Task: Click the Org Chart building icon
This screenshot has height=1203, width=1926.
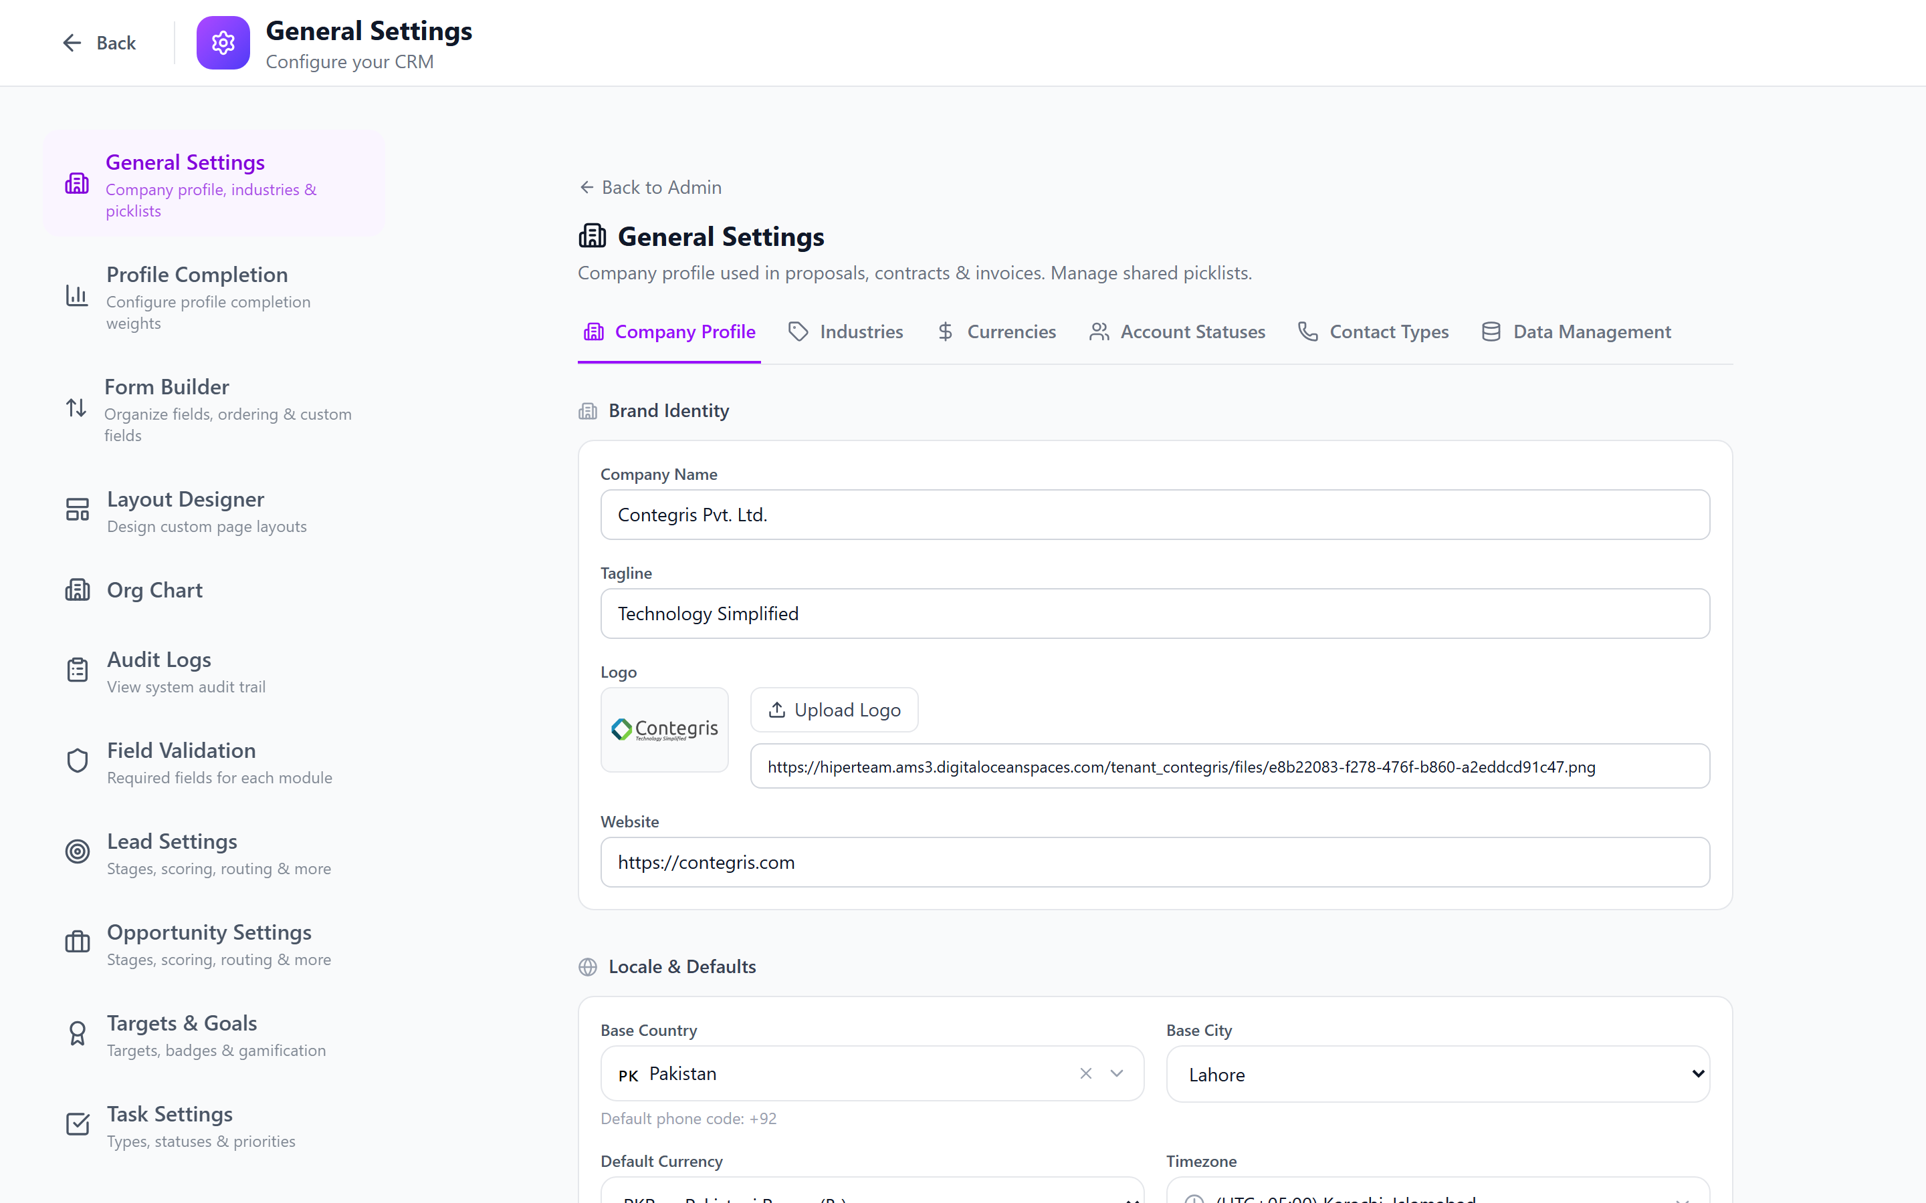Action: pos(77,590)
